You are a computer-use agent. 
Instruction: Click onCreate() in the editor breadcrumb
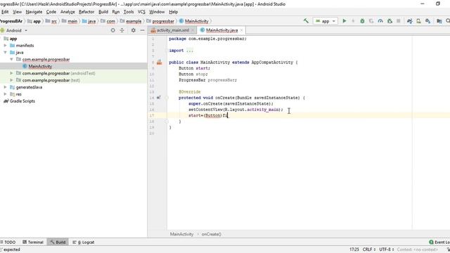point(211,234)
